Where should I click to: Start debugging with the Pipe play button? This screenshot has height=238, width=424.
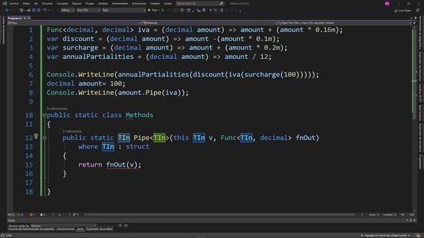[153, 11]
